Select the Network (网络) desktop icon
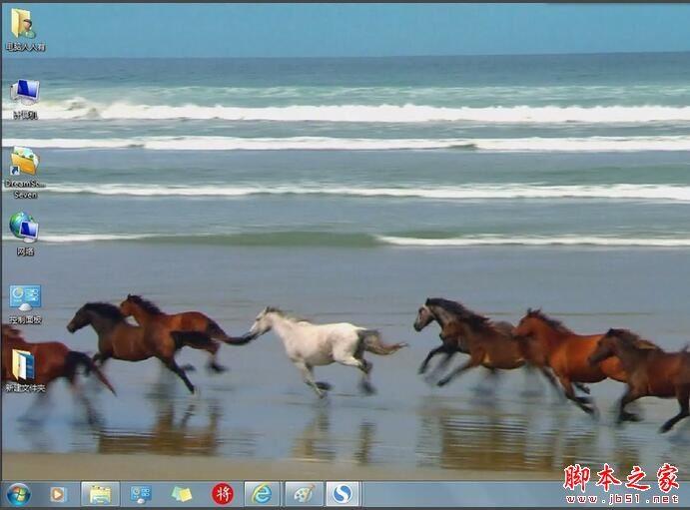The width and height of the screenshot is (690, 510). click(x=24, y=229)
